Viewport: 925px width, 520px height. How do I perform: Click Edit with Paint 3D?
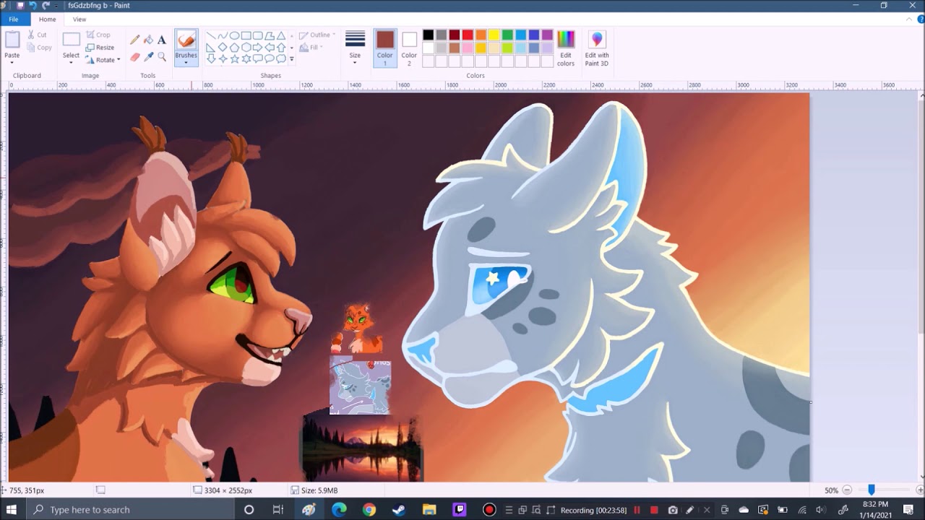[x=597, y=48]
